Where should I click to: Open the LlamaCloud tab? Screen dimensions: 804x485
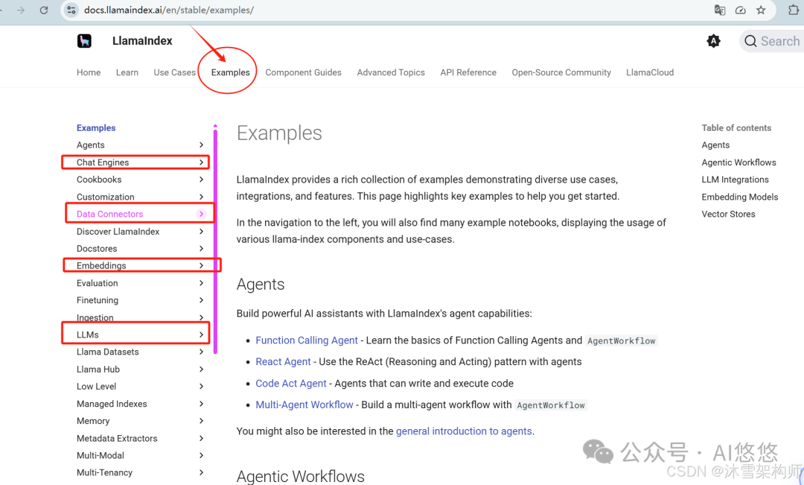(650, 72)
